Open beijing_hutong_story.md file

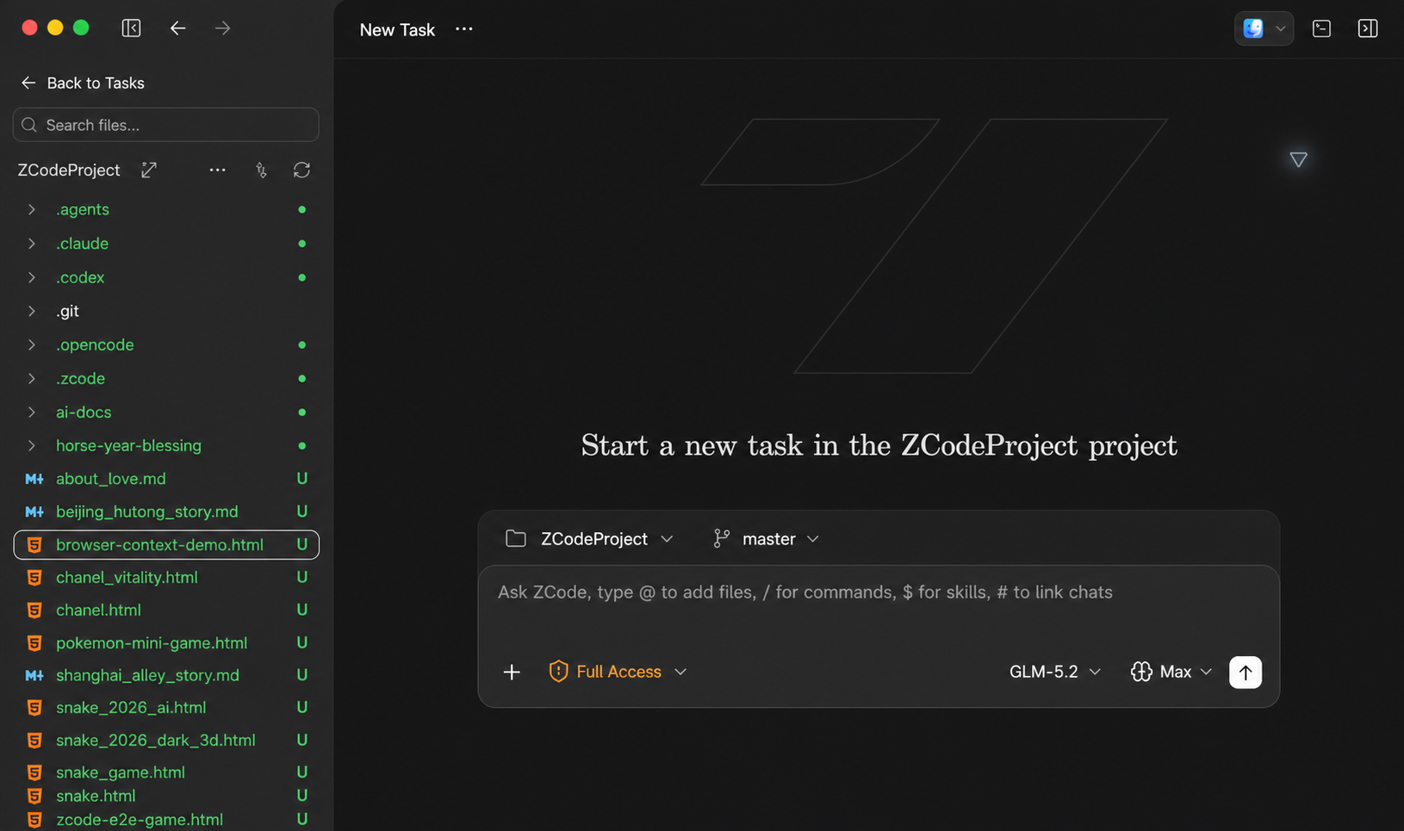[x=165, y=512]
